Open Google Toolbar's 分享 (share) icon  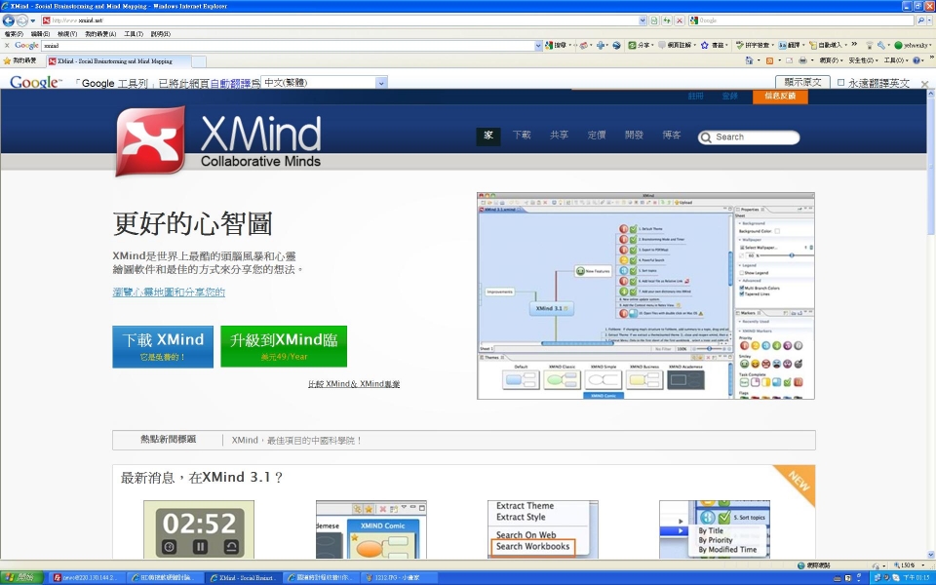pyautogui.click(x=632, y=45)
